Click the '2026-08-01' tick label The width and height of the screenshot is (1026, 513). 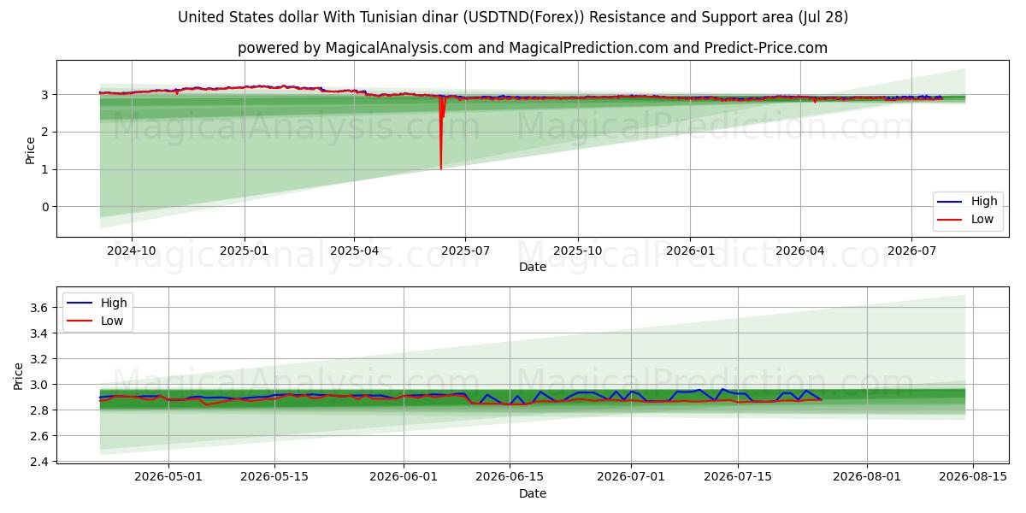click(867, 476)
